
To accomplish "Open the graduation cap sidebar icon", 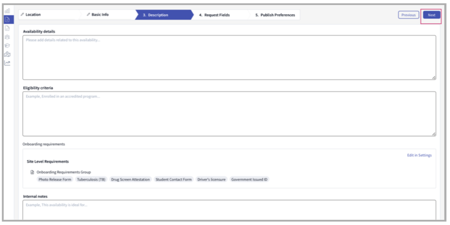I will coord(8,45).
